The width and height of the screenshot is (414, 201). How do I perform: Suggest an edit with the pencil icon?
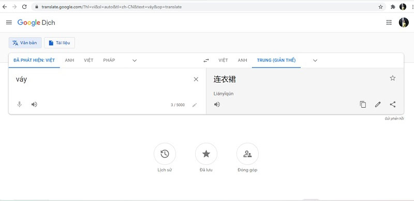(x=378, y=105)
